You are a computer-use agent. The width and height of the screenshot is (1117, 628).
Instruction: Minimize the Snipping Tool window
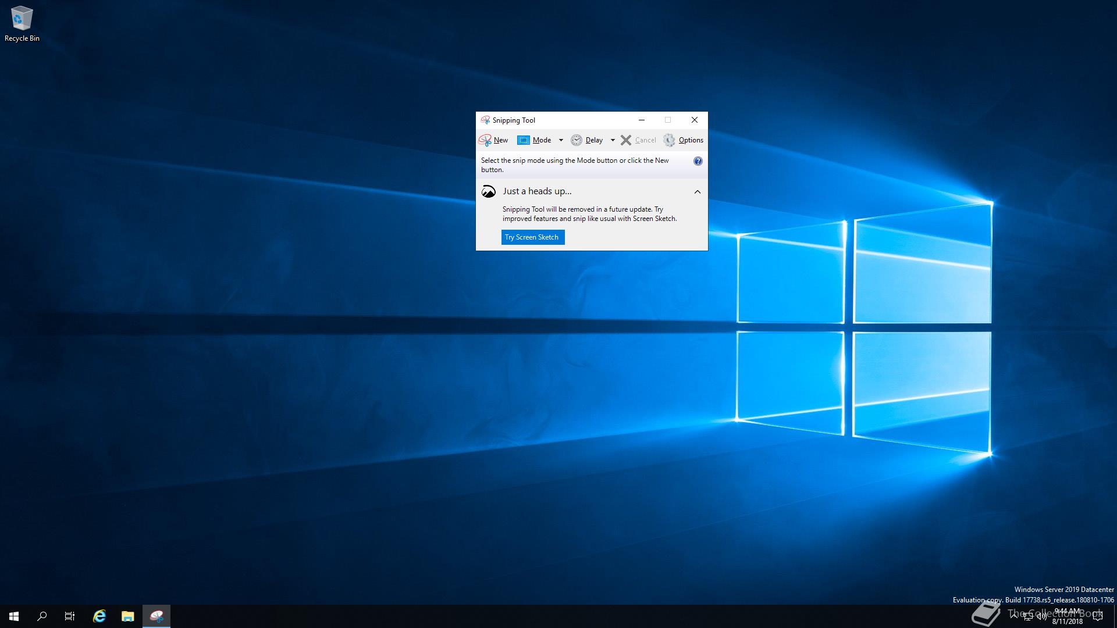(642, 120)
